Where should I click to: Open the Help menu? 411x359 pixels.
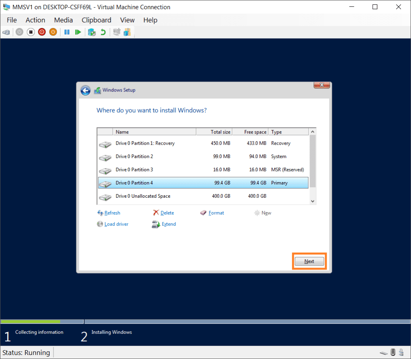151,20
